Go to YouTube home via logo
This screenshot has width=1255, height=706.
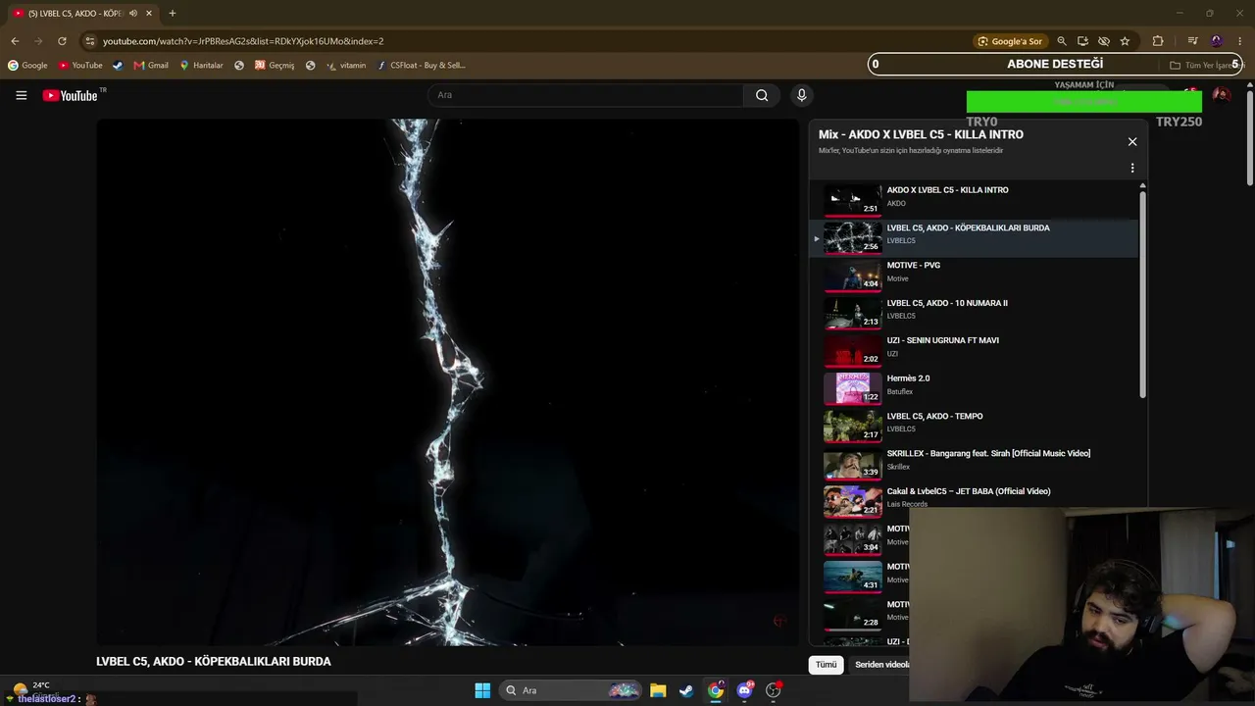(71, 95)
